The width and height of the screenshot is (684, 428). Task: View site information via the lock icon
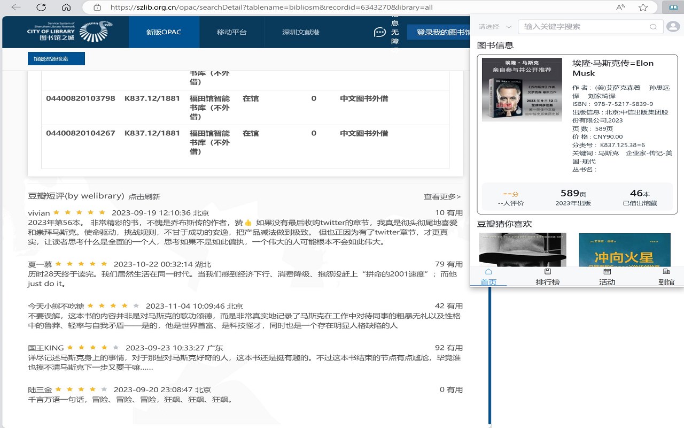click(x=97, y=7)
